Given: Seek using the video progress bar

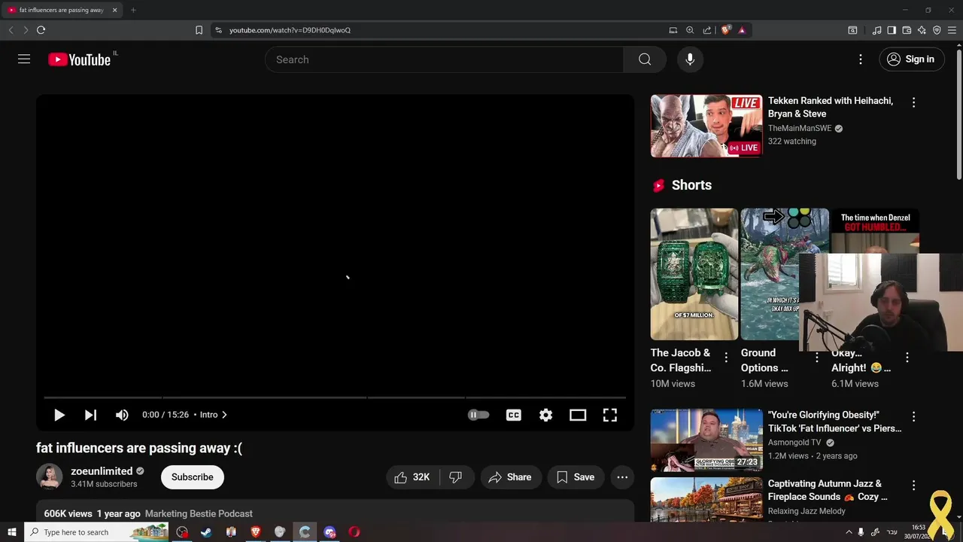Looking at the screenshot, I should tap(335, 397).
